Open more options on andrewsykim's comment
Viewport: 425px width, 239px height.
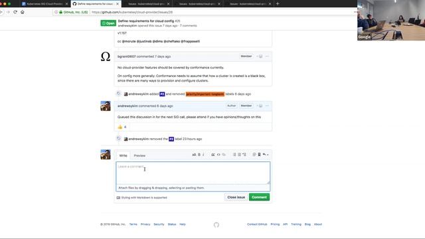[x=267, y=106]
